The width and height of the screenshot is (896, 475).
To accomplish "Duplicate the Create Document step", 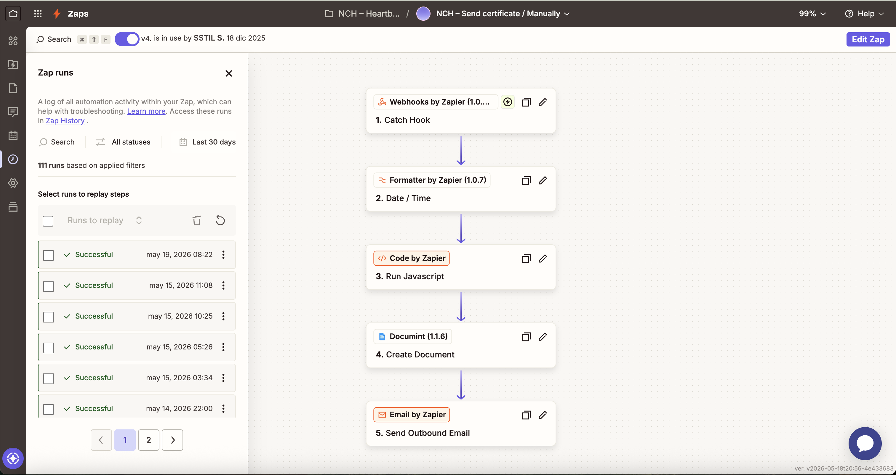I will [526, 337].
